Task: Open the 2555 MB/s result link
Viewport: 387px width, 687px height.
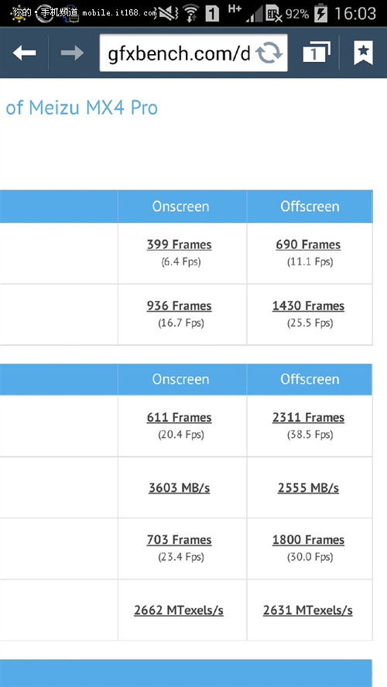Action: click(x=308, y=487)
